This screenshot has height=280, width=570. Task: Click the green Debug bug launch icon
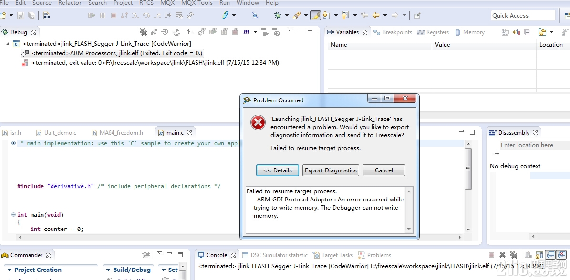click(278, 15)
